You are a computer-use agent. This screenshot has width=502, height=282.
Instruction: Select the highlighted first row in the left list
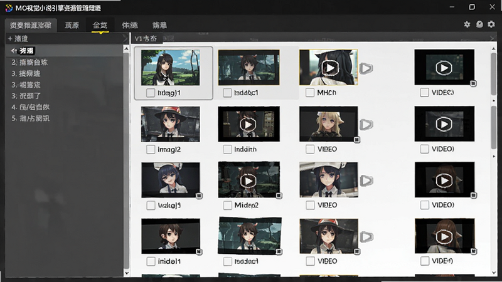click(x=65, y=51)
